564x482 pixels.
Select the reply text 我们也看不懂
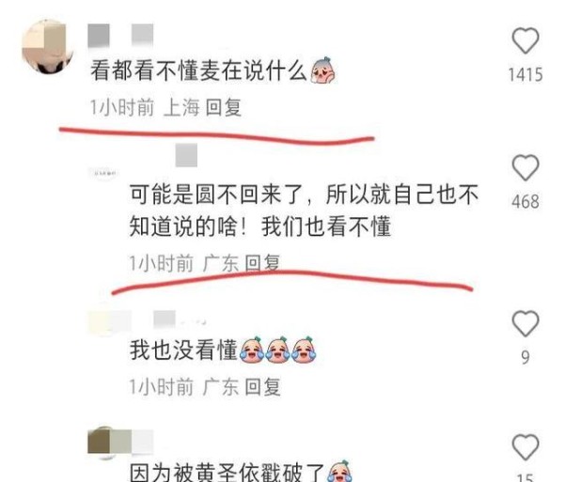point(326,226)
